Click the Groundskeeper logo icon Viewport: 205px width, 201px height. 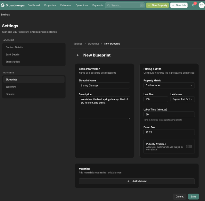(3, 5)
